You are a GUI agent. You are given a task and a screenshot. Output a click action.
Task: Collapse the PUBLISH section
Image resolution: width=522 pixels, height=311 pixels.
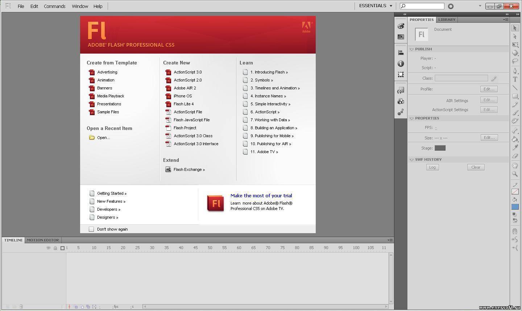pyautogui.click(x=412, y=49)
